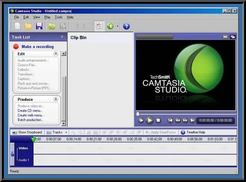Click Transitions... task
246x182 pixels.
tap(26, 74)
